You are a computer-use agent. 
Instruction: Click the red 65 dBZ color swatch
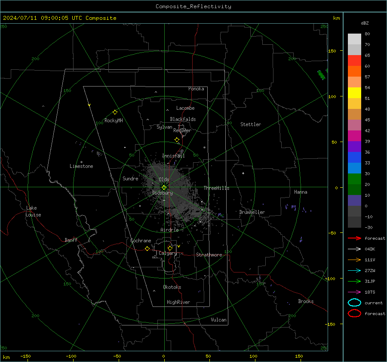click(354, 61)
